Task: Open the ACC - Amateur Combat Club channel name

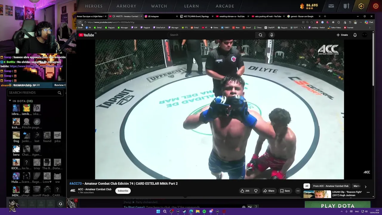Action: coord(95,189)
